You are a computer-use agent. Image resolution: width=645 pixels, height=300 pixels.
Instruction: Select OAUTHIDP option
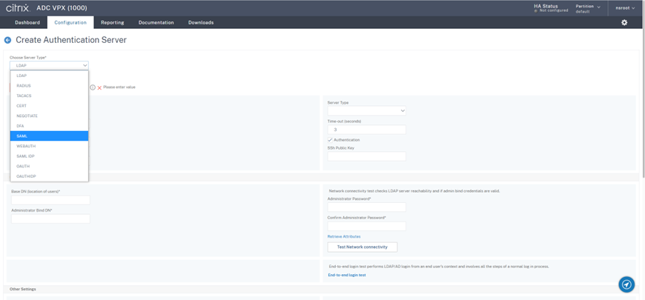[x=50, y=176]
